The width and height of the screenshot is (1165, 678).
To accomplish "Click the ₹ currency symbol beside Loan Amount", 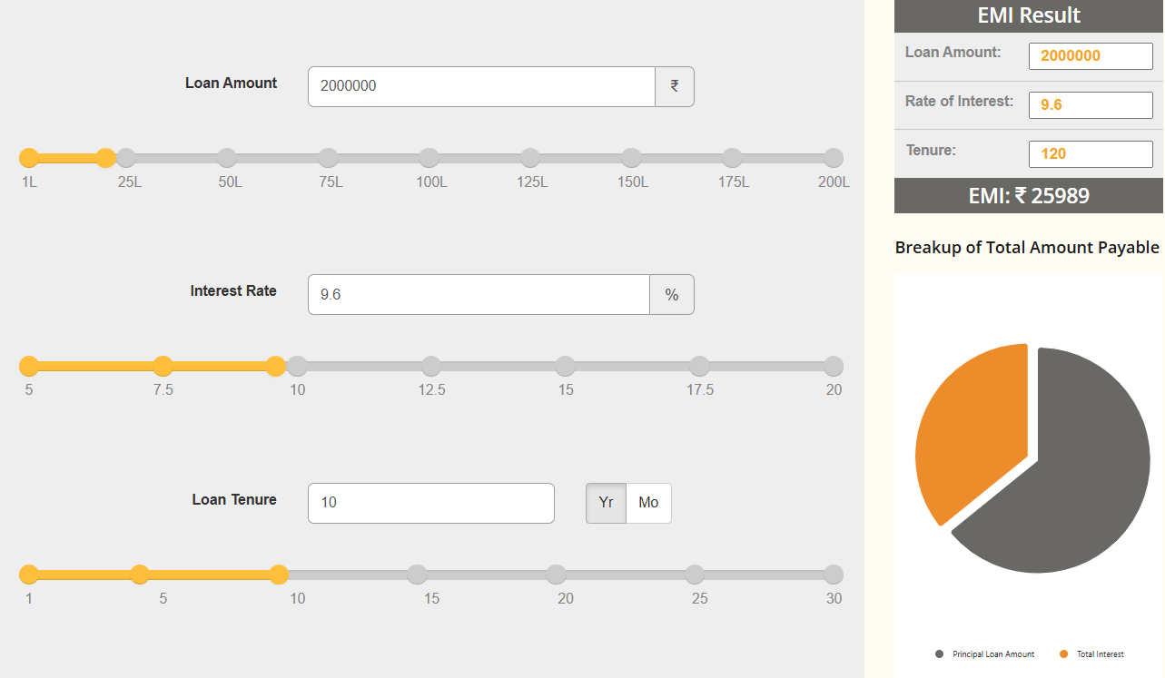I will 673,85.
